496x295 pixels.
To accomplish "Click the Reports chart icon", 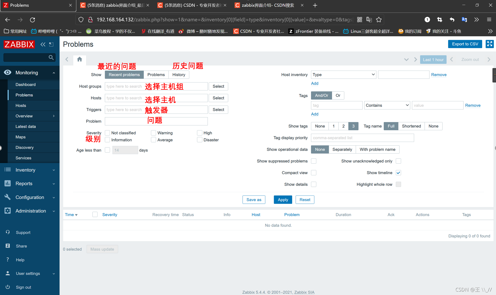I will click(x=7, y=183).
